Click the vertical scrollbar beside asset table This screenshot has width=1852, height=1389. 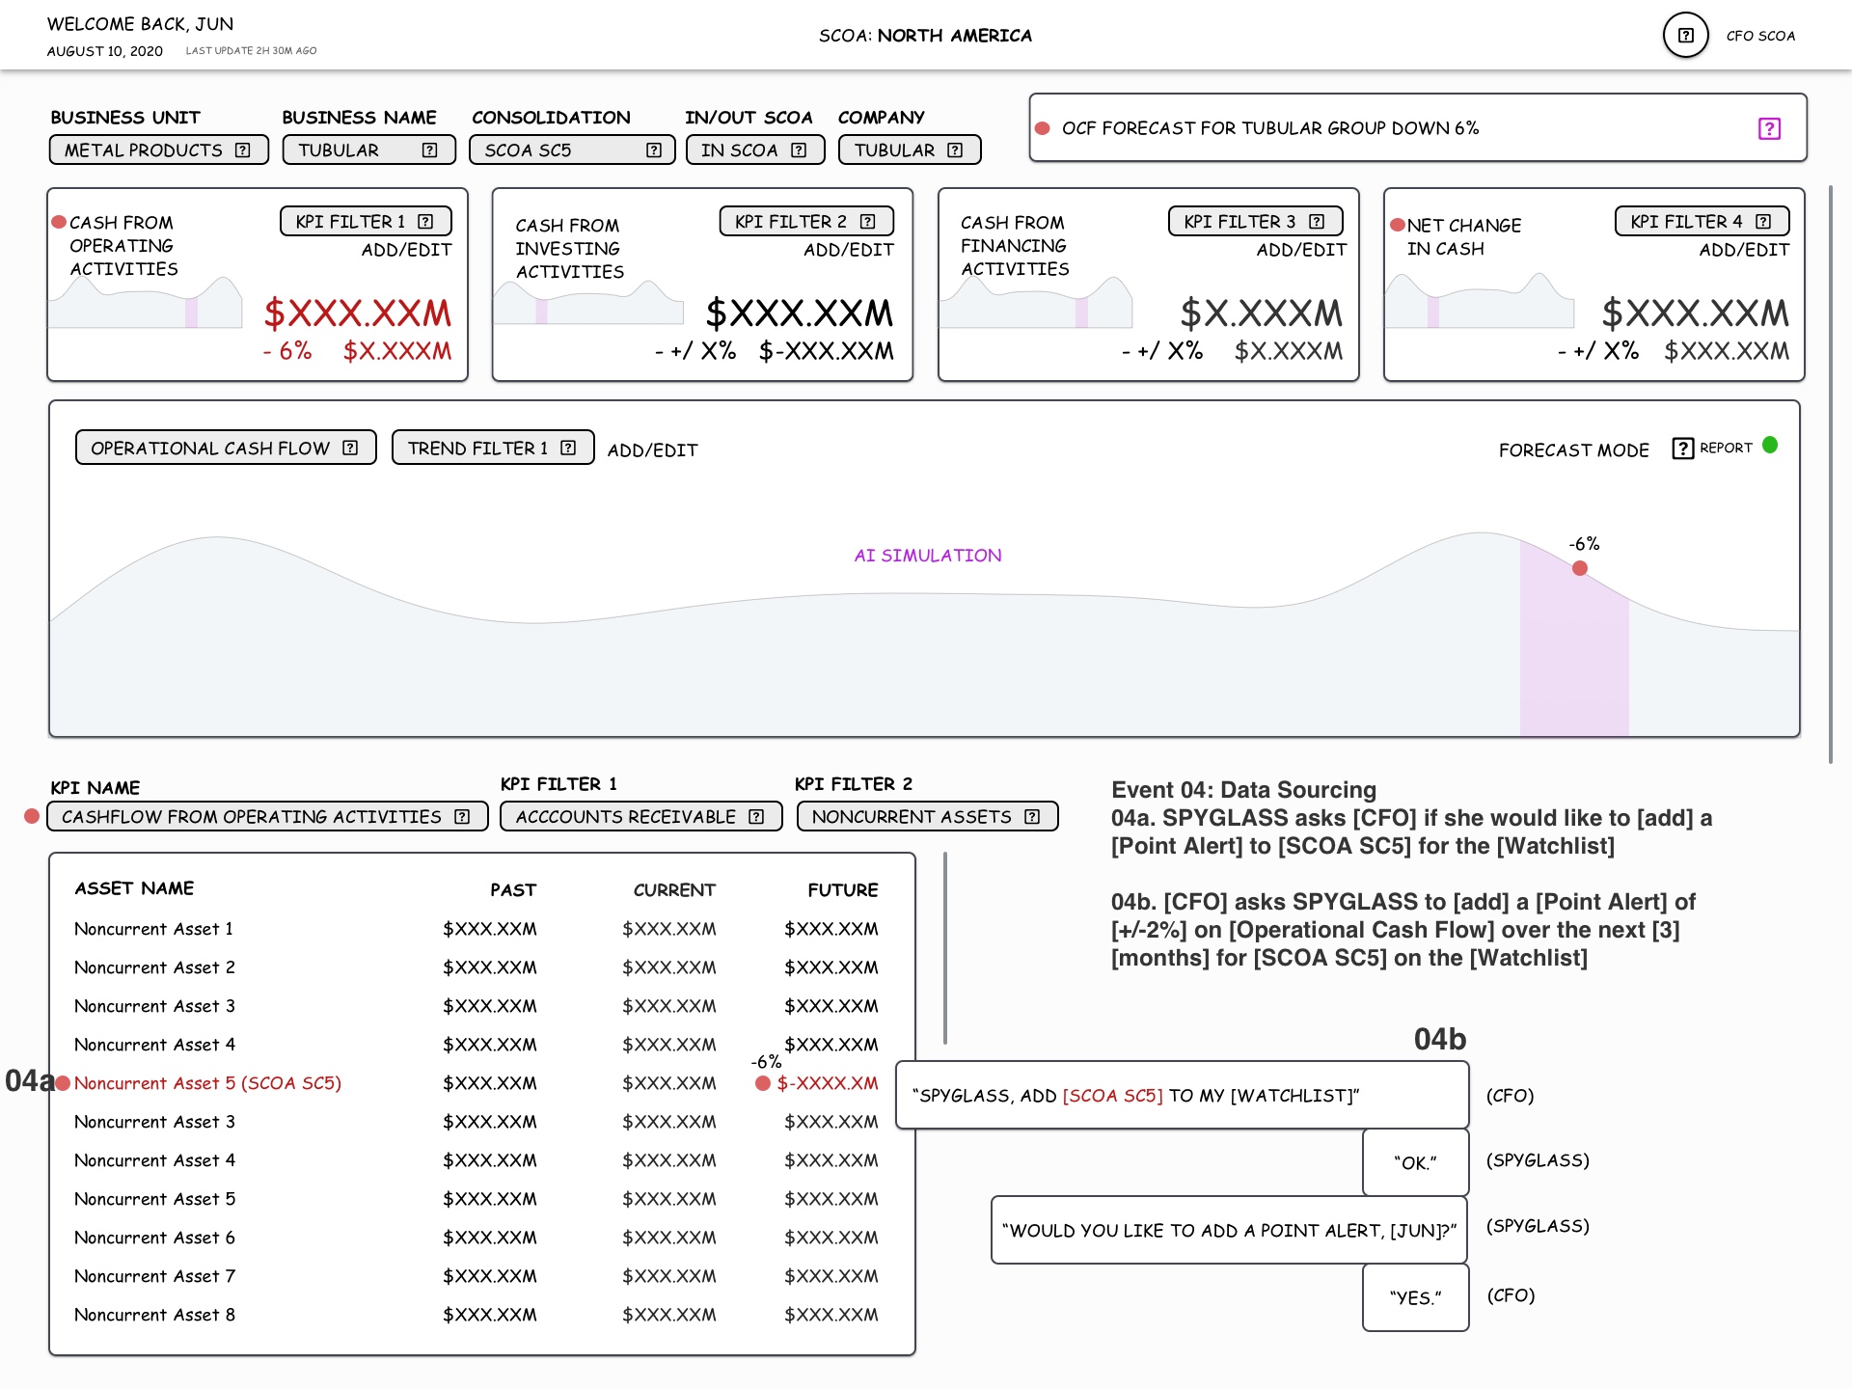tap(945, 948)
